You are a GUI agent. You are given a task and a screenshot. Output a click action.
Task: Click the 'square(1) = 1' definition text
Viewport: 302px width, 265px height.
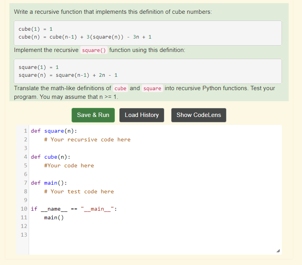(39, 67)
